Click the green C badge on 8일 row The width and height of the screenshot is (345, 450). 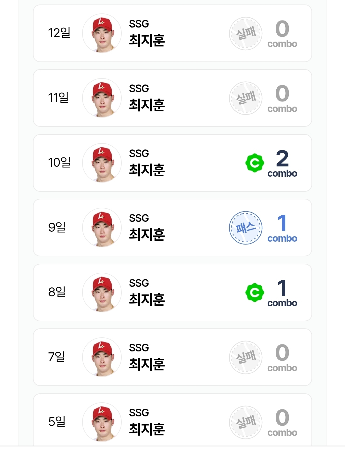click(255, 293)
